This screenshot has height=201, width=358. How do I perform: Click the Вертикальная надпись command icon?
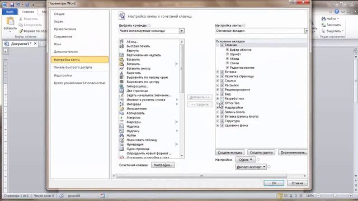pos(121,55)
